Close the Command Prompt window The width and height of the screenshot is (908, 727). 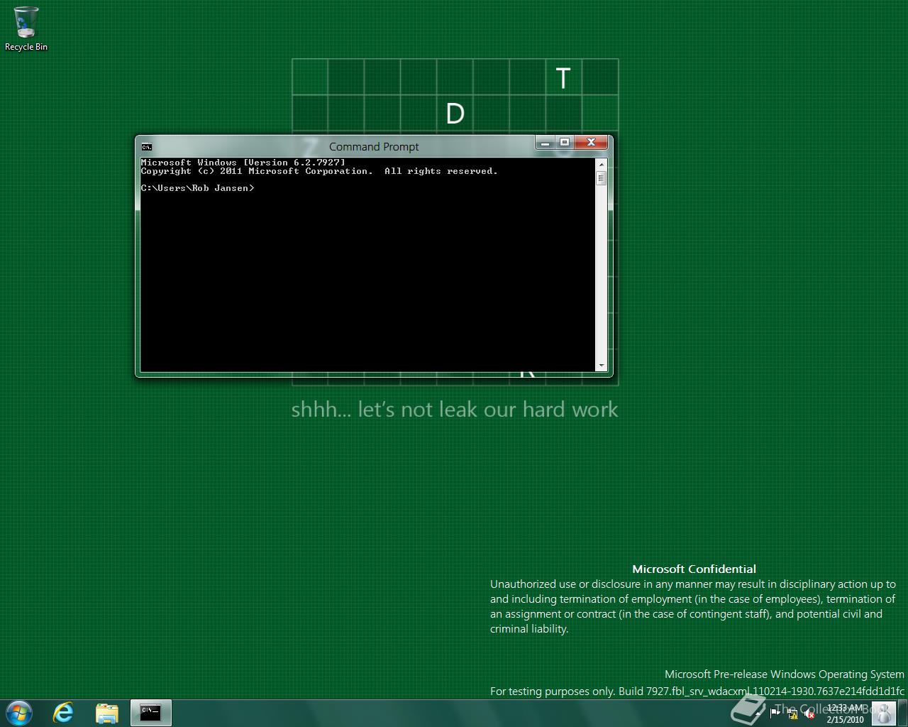coord(591,143)
